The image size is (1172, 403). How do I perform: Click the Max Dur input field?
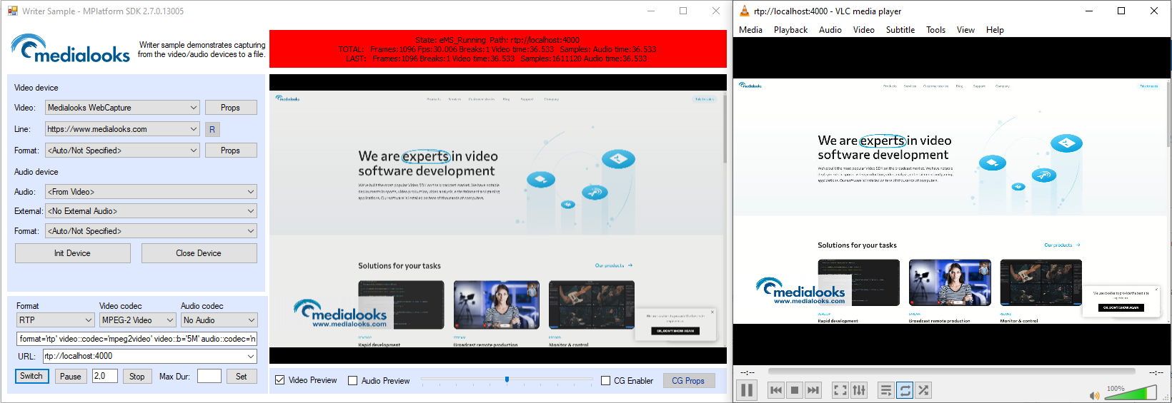209,376
